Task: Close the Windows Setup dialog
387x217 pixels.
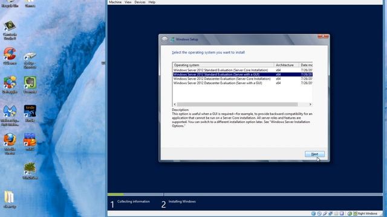Action: (x=323, y=36)
